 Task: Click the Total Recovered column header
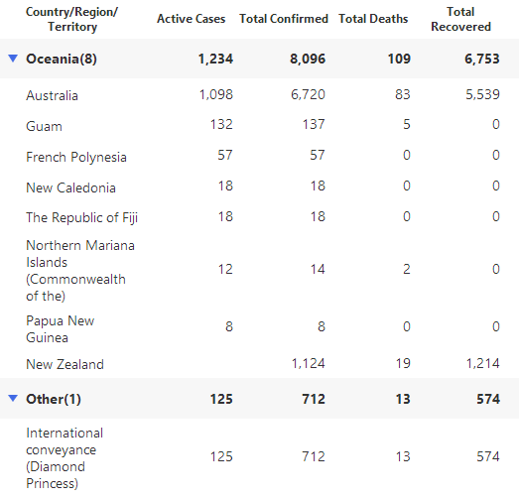460,19
